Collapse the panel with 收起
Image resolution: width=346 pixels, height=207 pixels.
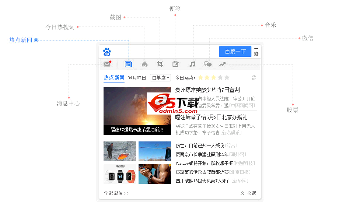tap(248, 193)
